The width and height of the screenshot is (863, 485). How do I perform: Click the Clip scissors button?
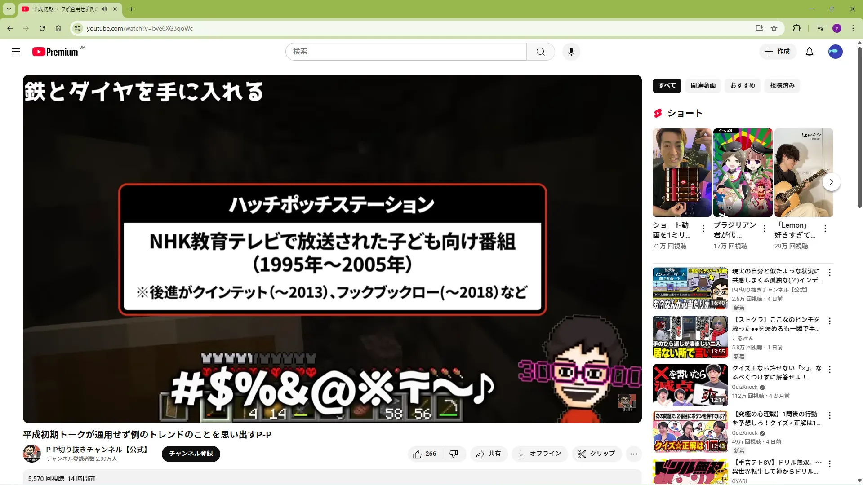596,454
